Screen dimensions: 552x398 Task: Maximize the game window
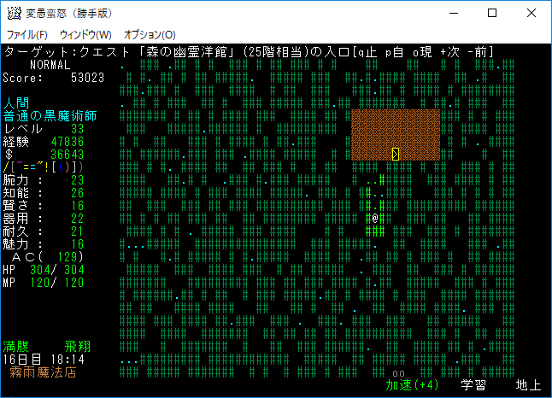[x=492, y=13]
